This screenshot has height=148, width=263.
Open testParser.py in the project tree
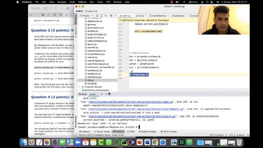point(94,74)
